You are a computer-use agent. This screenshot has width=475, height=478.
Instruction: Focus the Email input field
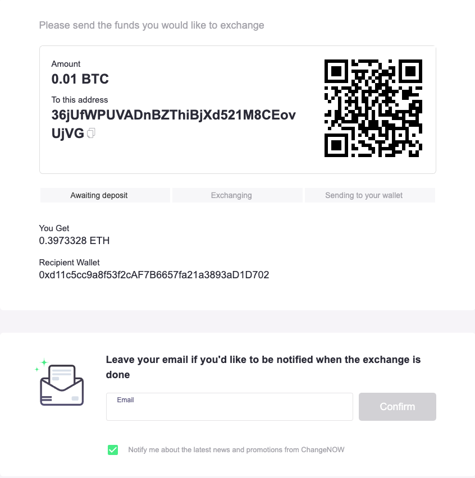coord(229,410)
